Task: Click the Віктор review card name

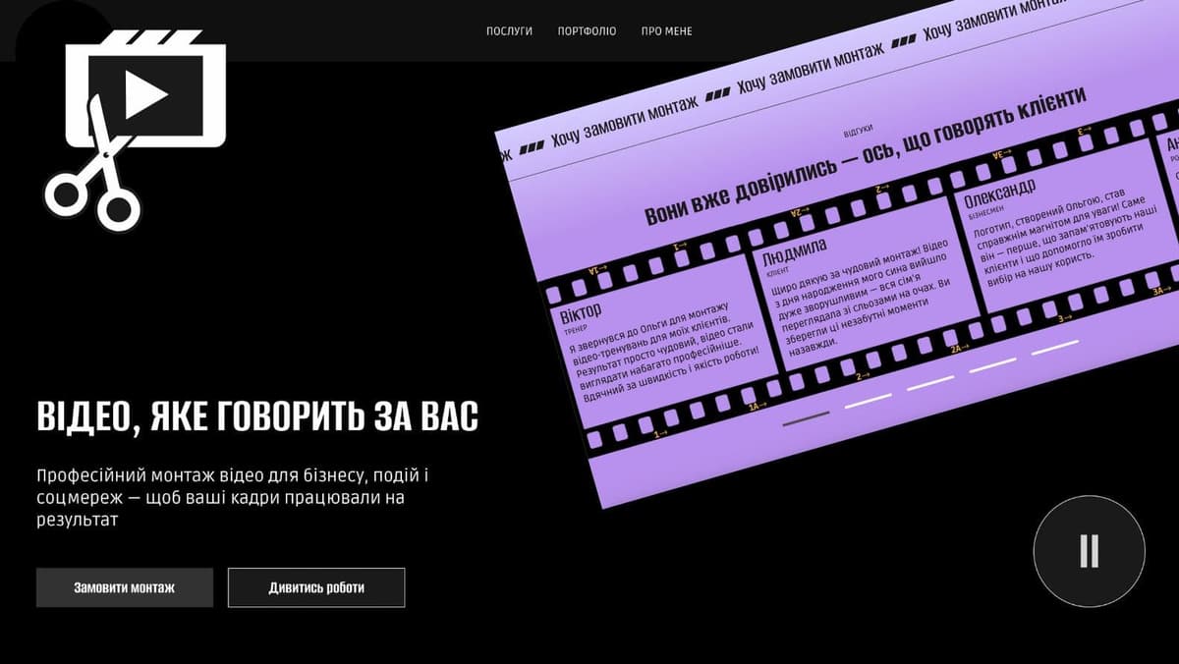Action: click(581, 315)
